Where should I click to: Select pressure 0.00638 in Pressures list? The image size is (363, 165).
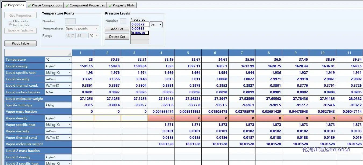[140, 33]
